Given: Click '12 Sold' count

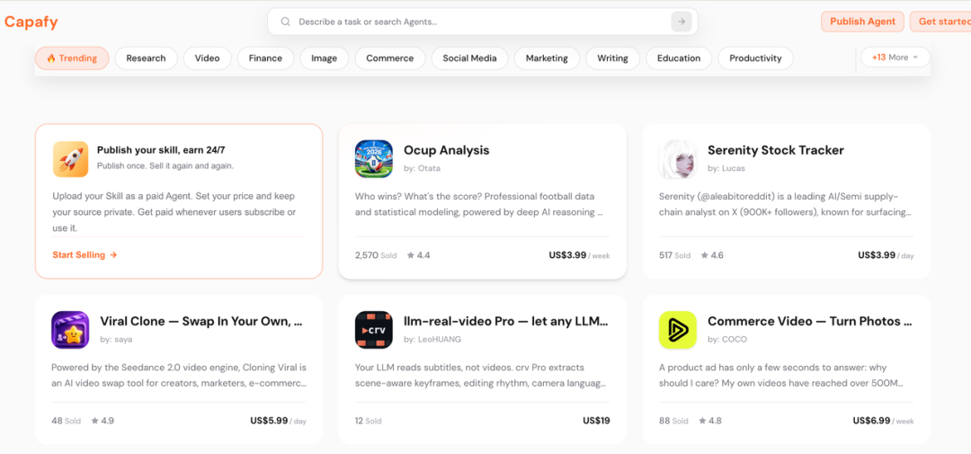Looking at the screenshot, I should tap(369, 421).
